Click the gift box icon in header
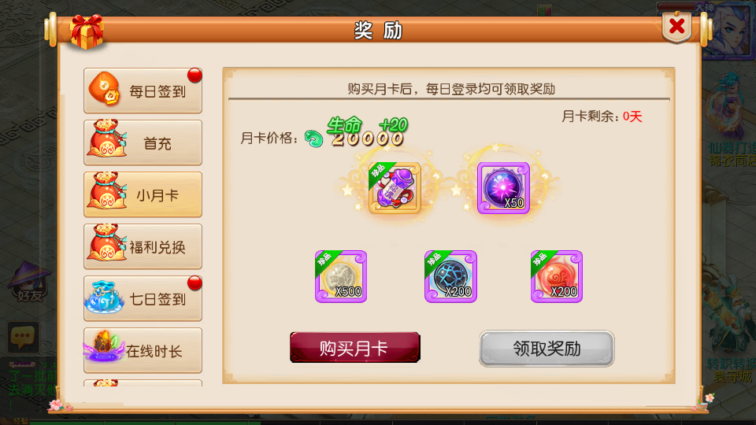This screenshot has width=756, height=425. click(x=87, y=31)
